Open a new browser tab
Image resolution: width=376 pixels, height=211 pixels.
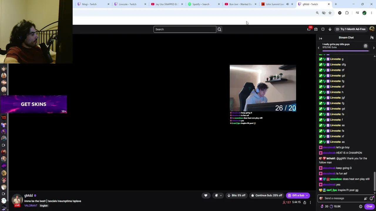tap(336, 4)
